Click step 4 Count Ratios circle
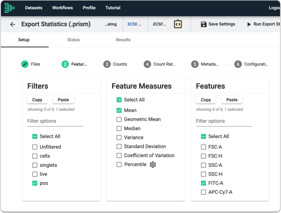Viewport: 281px width, 213px height. [147, 64]
